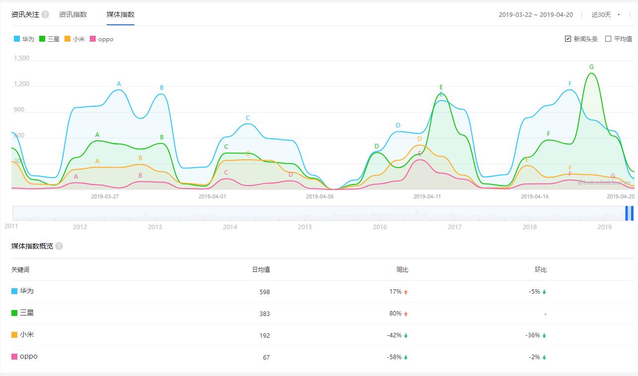Click help icon next to 资讯关注
This screenshot has height=376, width=638.
point(45,14)
